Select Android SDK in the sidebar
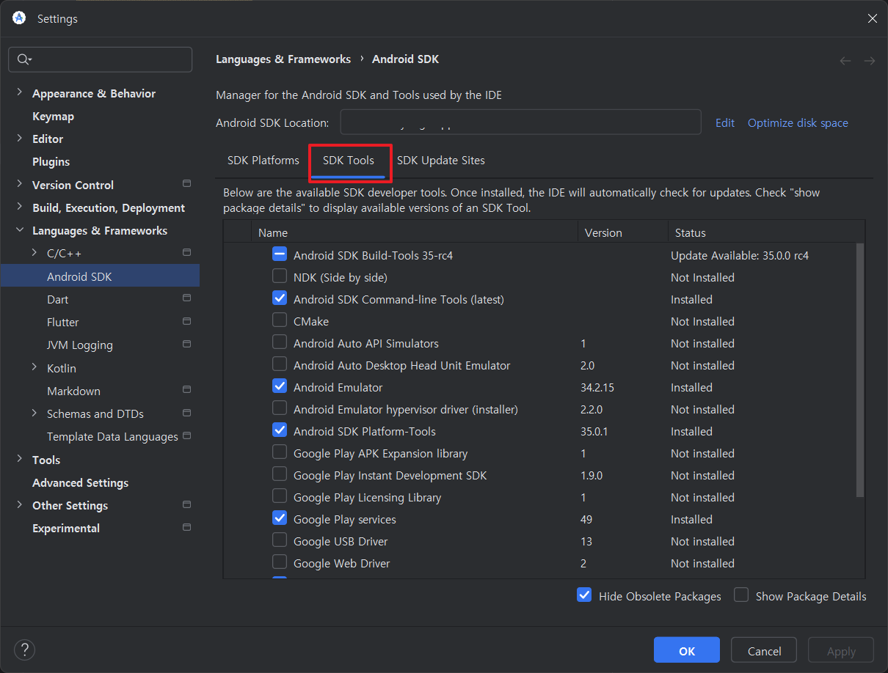Viewport: 888px width, 673px height. (x=100, y=276)
